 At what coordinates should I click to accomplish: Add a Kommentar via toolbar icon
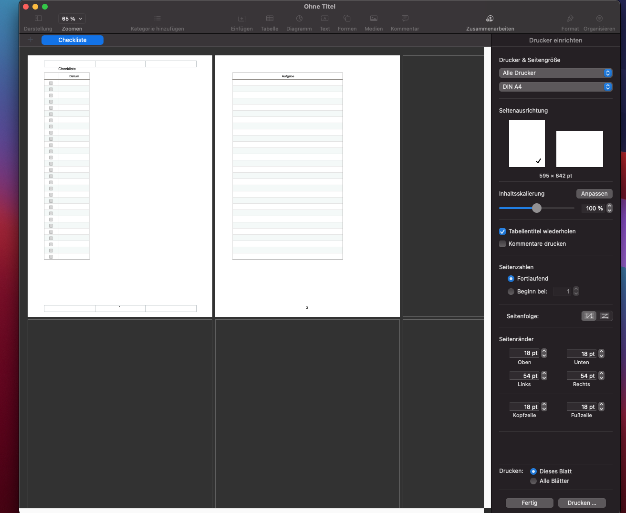405,19
